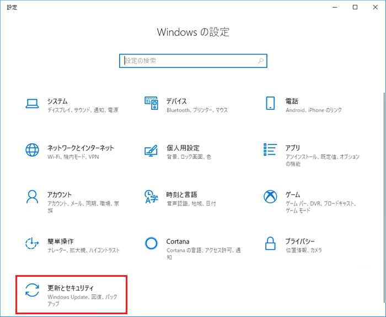Screen dimensions: 386x317
Task: Open the アプリ list icon
Action: point(270,149)
